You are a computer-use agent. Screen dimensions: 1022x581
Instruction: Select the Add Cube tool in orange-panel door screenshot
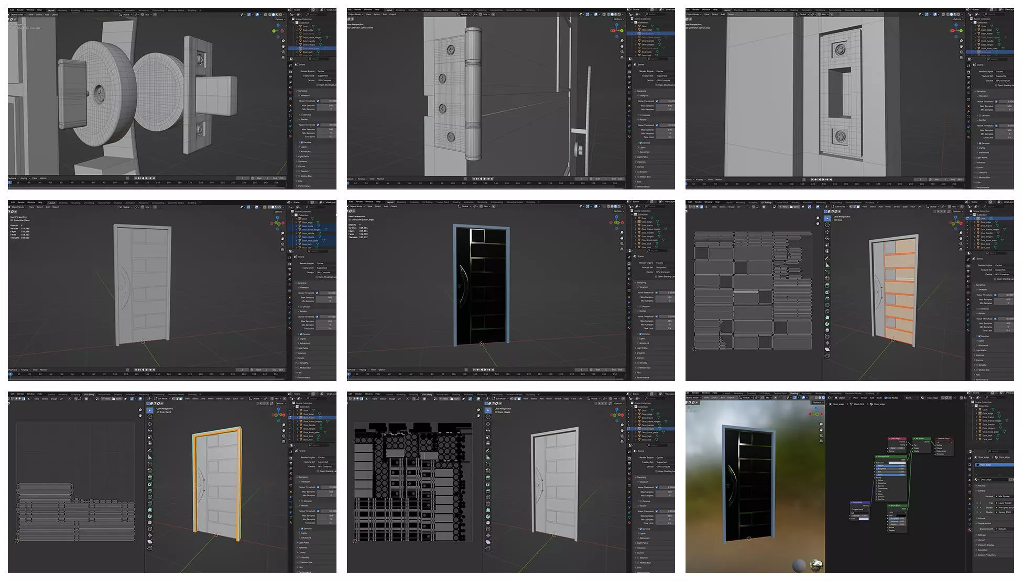point(827,272)
